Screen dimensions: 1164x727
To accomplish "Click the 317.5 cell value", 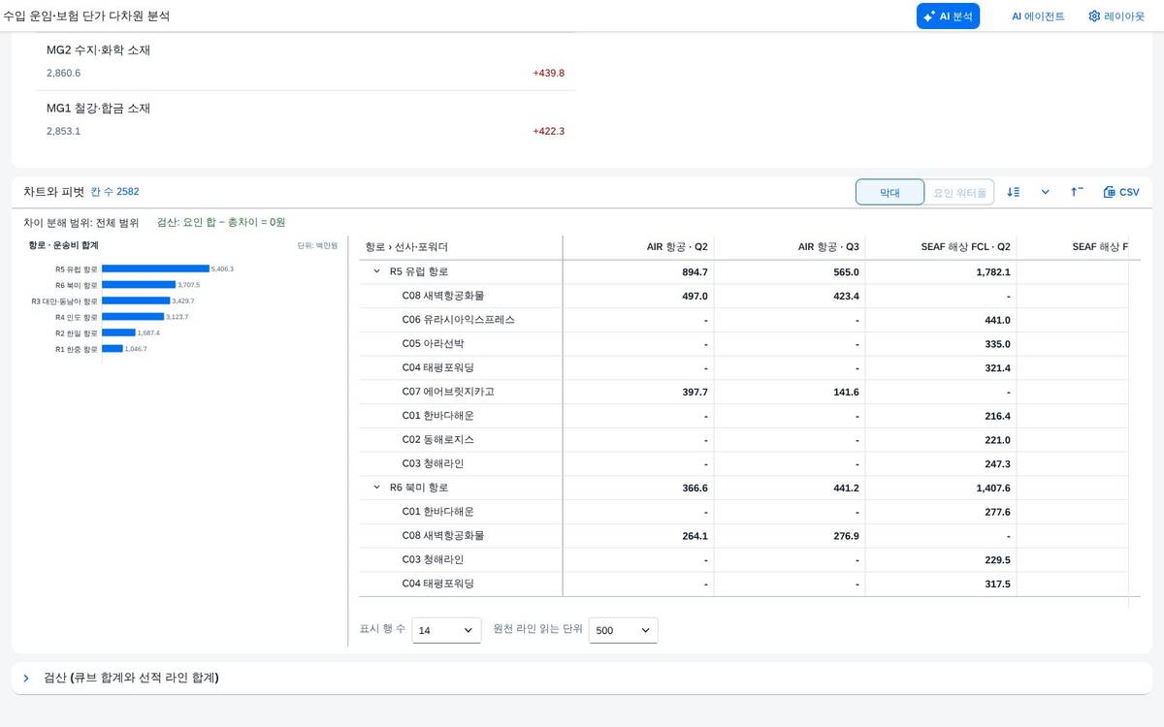I will pos(996,584).
